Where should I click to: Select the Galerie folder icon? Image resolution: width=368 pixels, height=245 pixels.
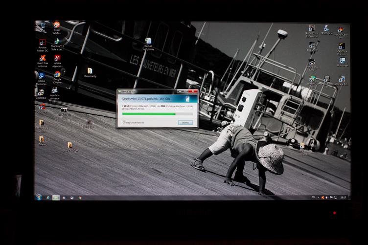point(42,141)
